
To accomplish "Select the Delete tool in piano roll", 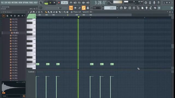I will 54,12.
